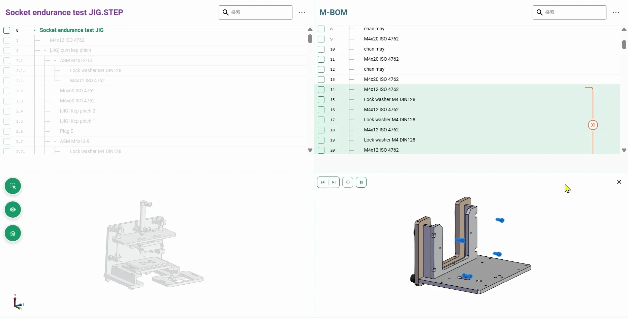Collapse the ASM M4x12-10 node

click(55, 61)
